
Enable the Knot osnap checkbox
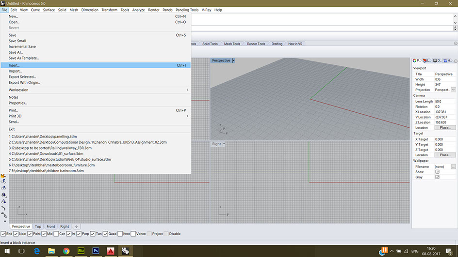[120, 234]
